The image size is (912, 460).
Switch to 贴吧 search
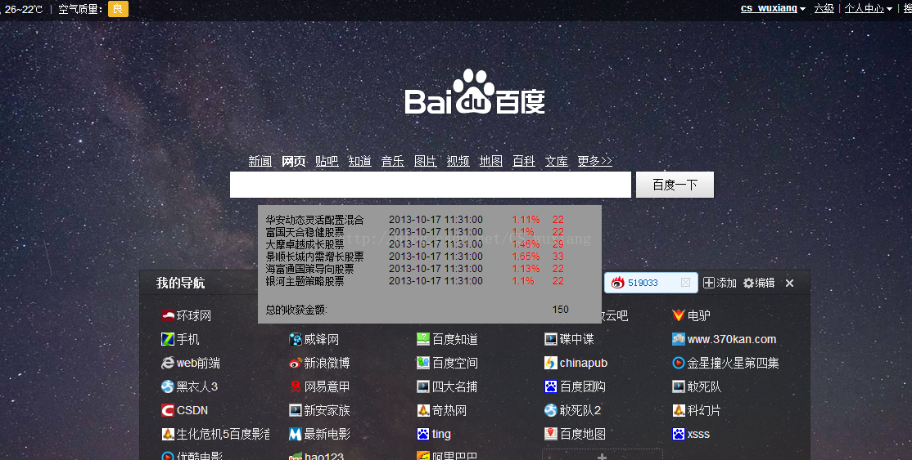click(327, 162)
